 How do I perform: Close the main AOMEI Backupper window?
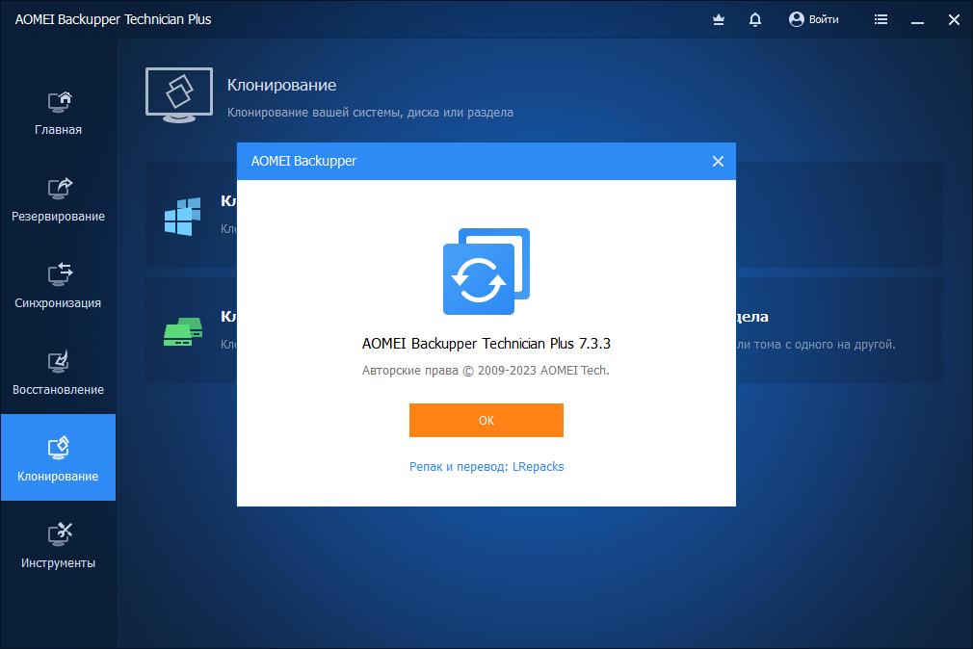[953, 19]
